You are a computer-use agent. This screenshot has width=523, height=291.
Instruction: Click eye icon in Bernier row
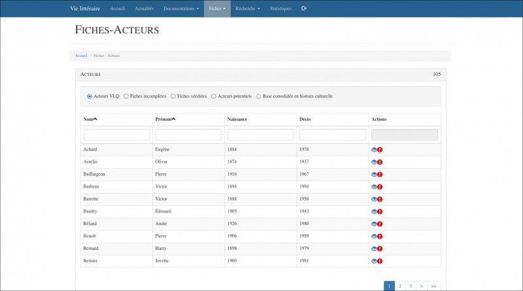(374, 262)
